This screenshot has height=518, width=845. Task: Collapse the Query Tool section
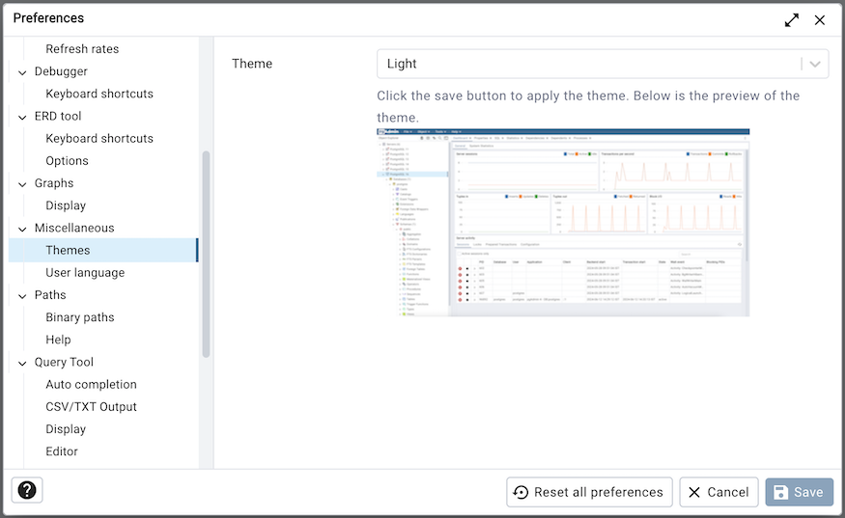click(22, 363)
